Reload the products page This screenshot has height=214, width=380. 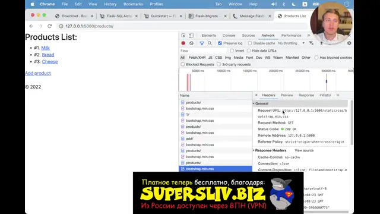pos(49,26)
